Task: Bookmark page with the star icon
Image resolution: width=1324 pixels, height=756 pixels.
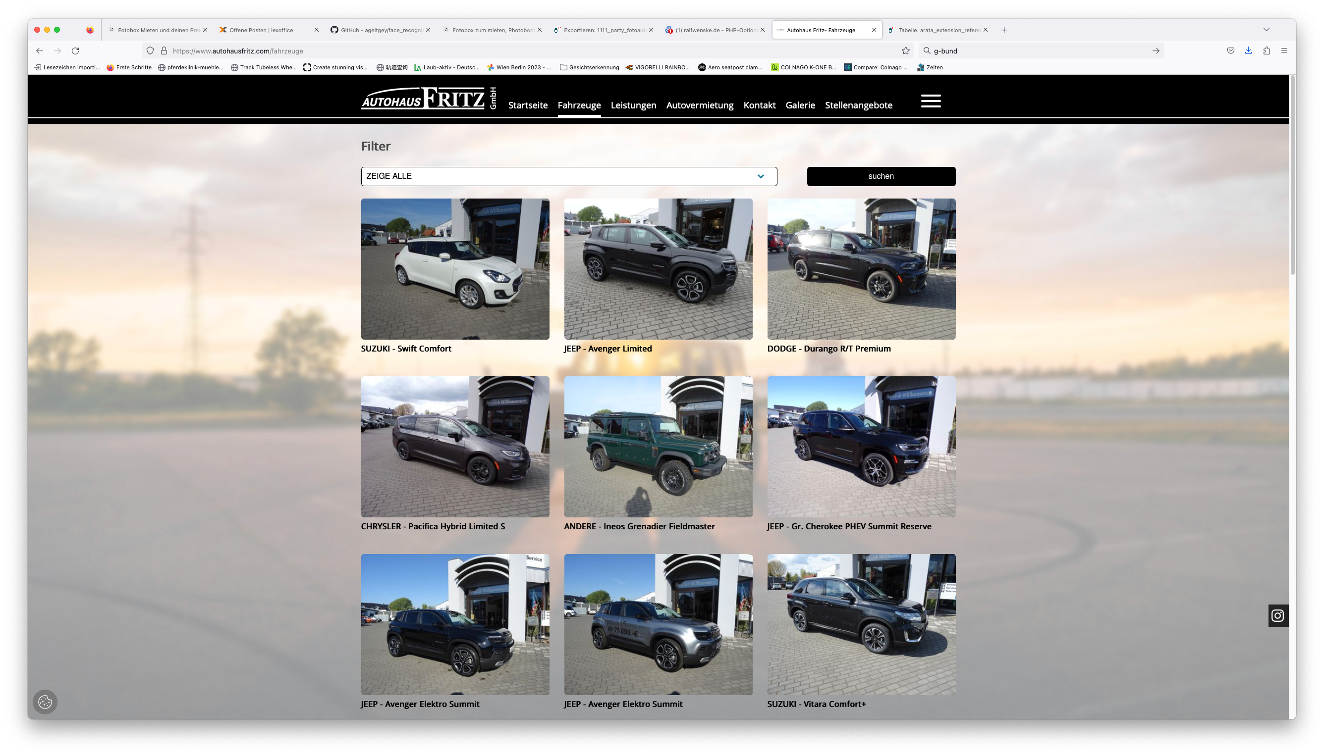Action: click(906, 51)
